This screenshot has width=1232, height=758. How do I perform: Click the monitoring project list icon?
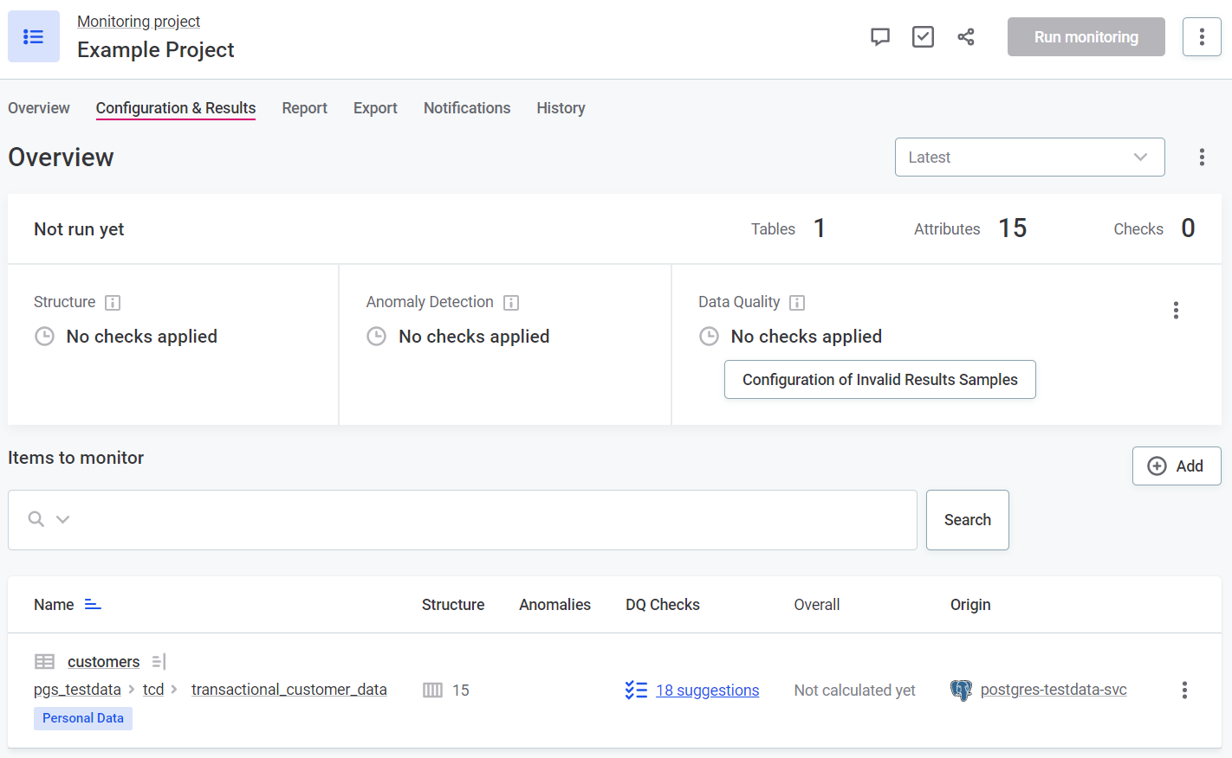tap(34, 36)
